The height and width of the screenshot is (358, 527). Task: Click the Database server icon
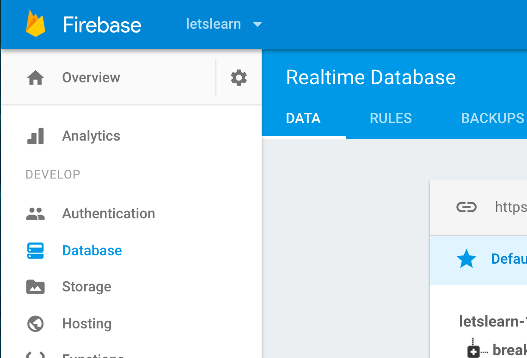tap(36, 251)
